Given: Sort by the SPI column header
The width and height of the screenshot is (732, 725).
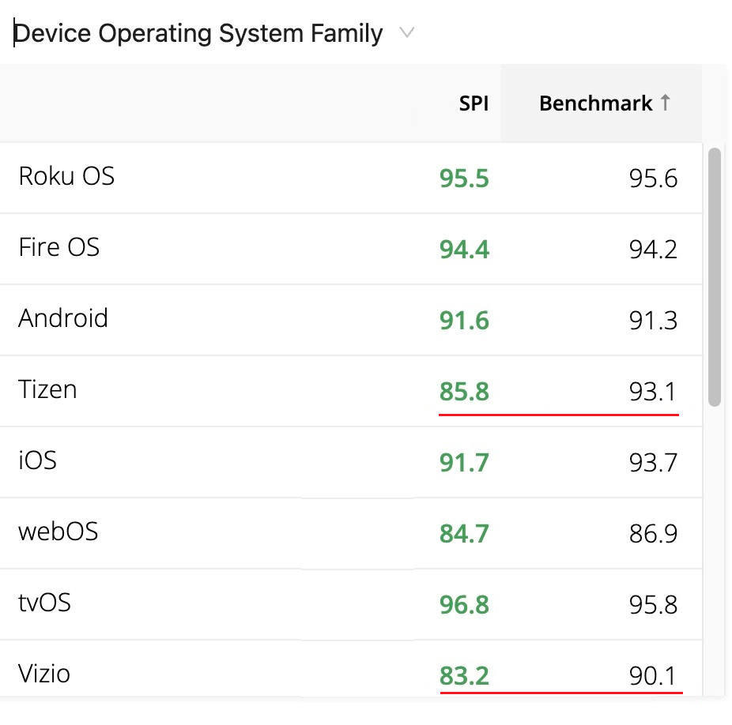Looking at the screenshot, I should click(474, 103).
